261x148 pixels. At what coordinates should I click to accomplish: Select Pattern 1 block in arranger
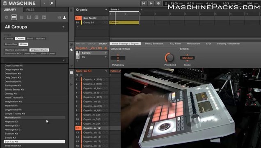pos(124,22)
